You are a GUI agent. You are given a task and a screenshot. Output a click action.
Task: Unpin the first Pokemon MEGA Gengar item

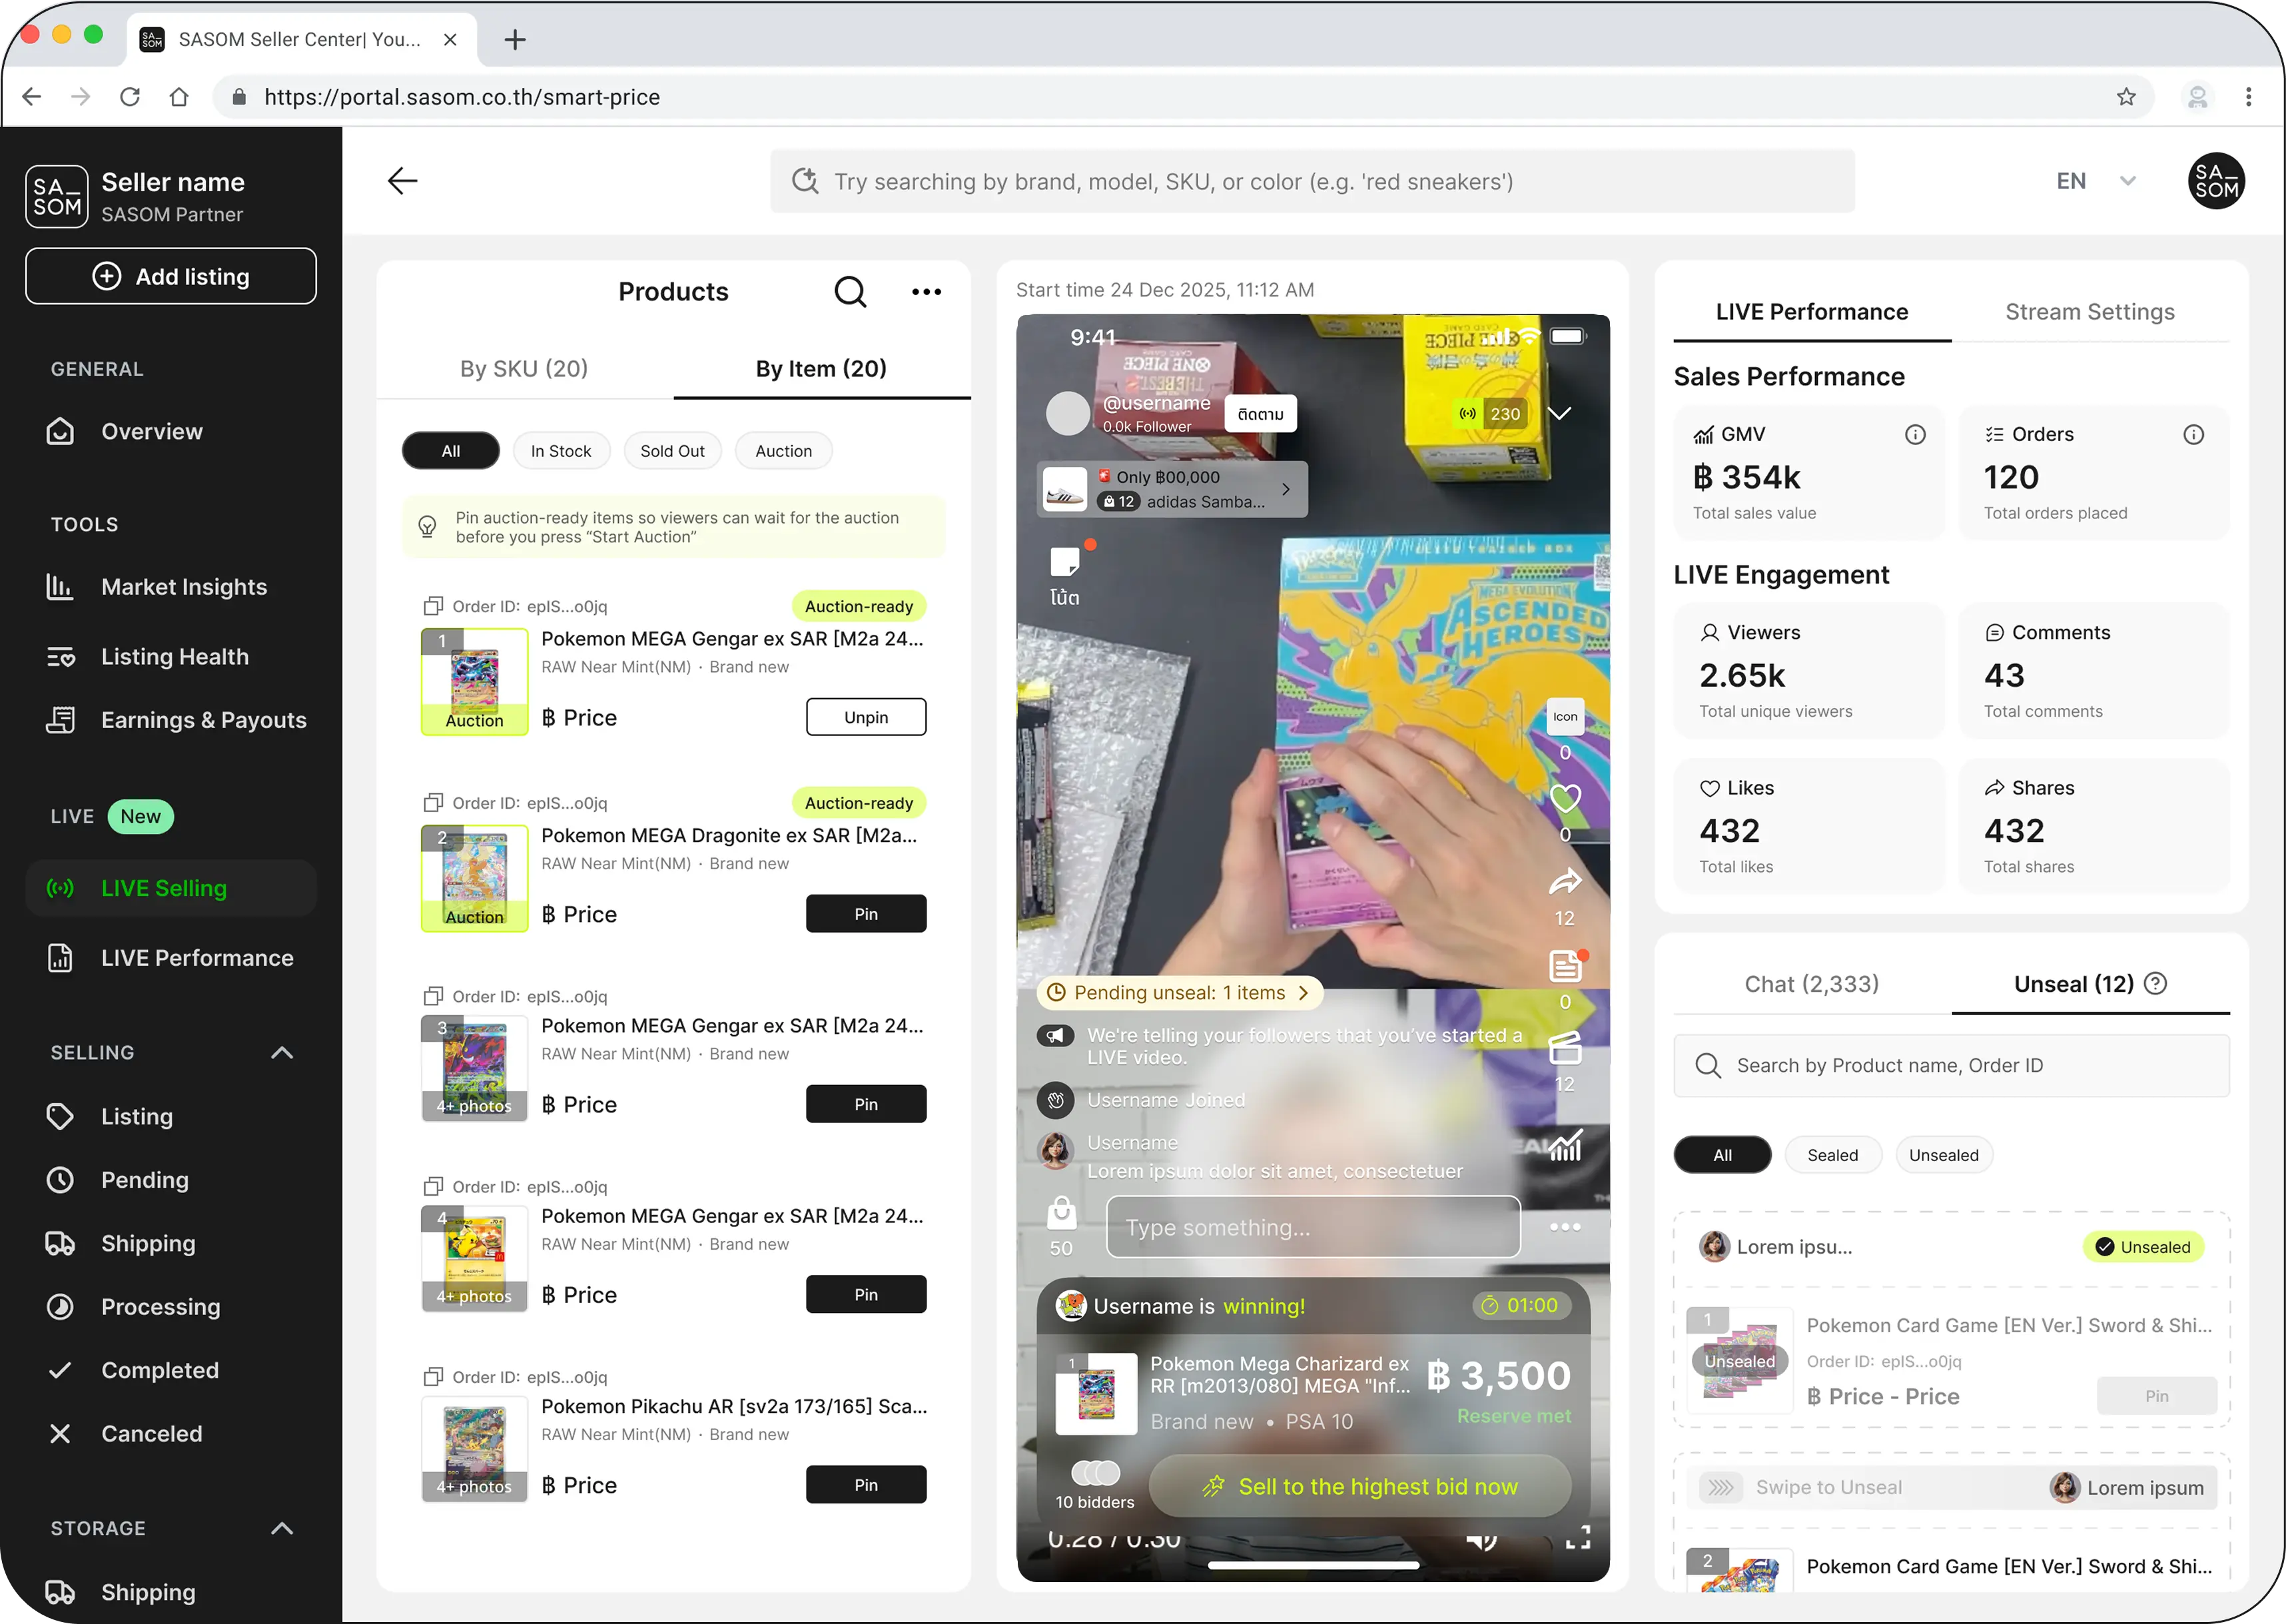click(866, 717)
